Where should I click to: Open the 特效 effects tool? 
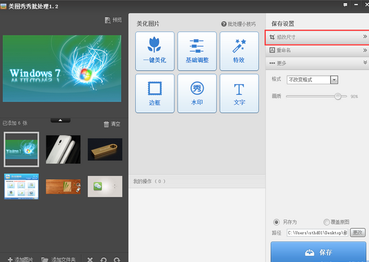click(239, 51)
